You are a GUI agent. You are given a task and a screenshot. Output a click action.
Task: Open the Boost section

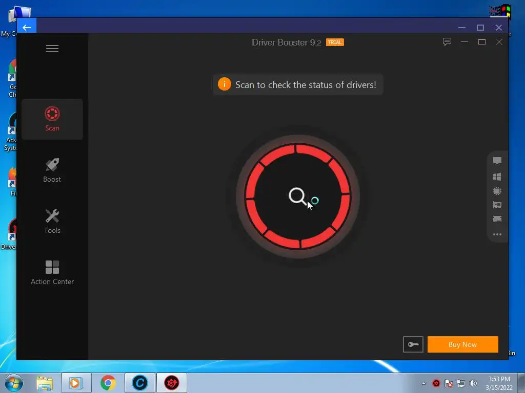52,170
